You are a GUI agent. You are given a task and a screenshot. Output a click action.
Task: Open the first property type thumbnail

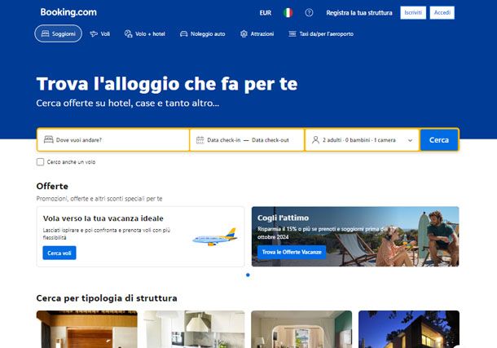[87, 329]
